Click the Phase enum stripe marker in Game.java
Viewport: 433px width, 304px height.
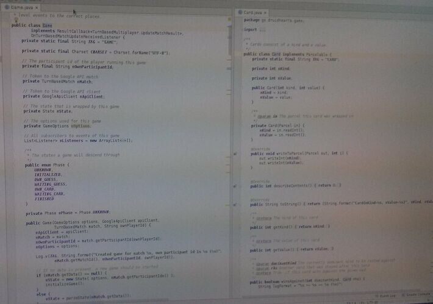click(x=228, y=165)
